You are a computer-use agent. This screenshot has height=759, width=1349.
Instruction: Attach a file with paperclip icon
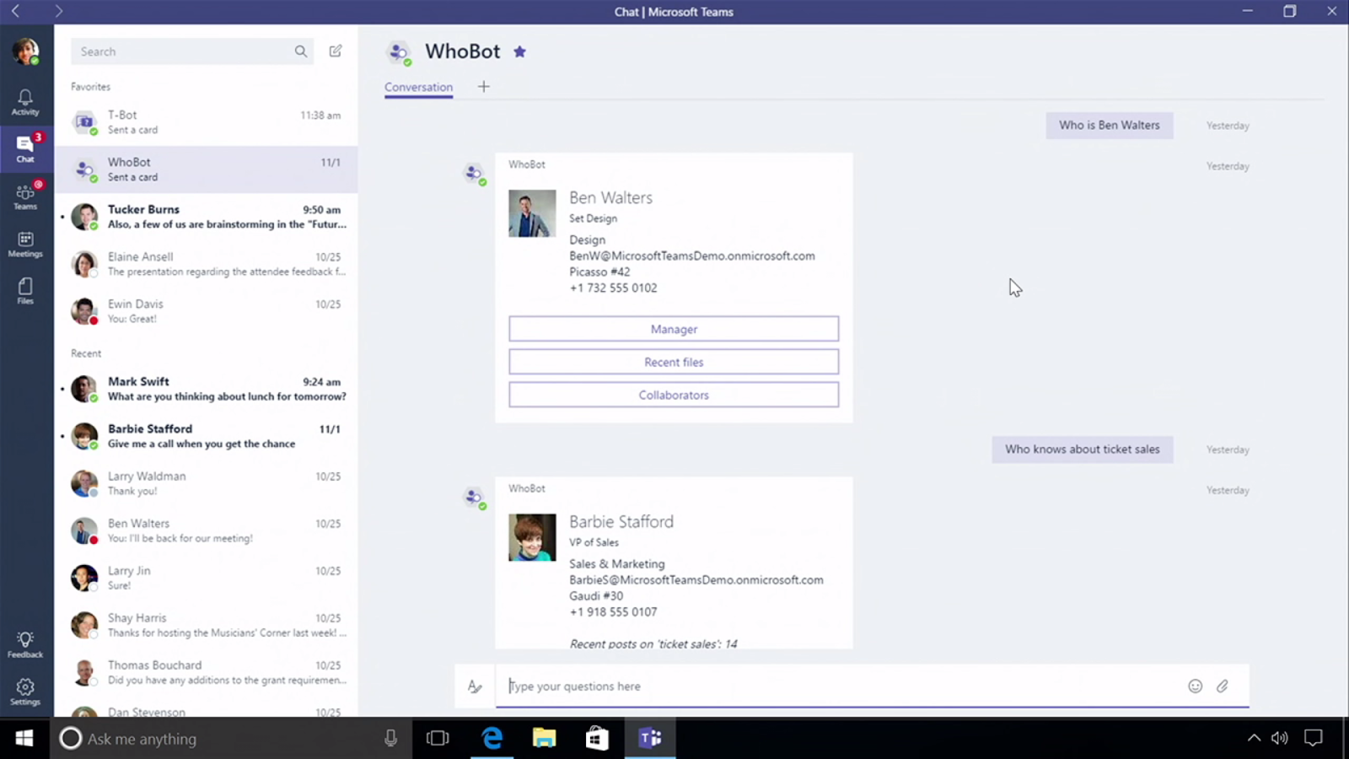[1223, 686]
